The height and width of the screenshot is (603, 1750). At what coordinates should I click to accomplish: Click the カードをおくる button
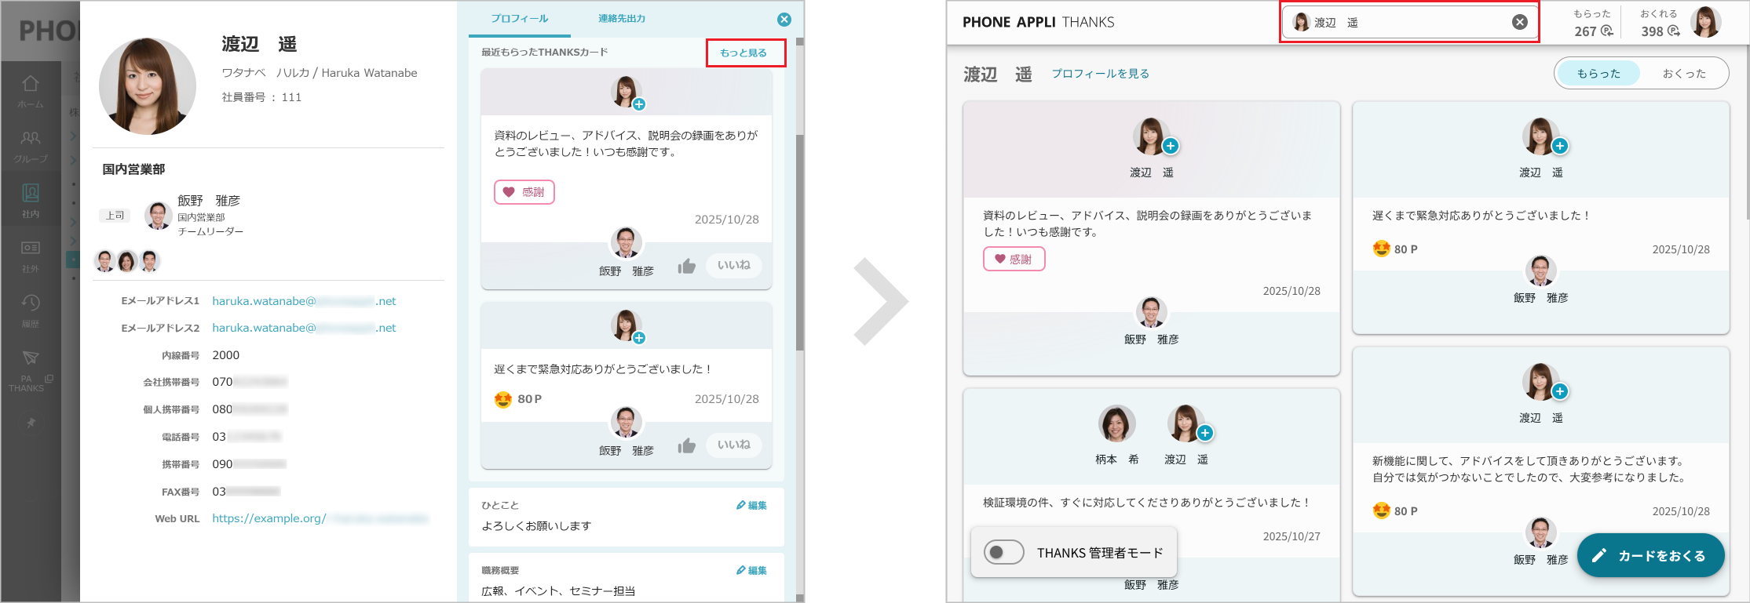click(x=1650, y=555)
